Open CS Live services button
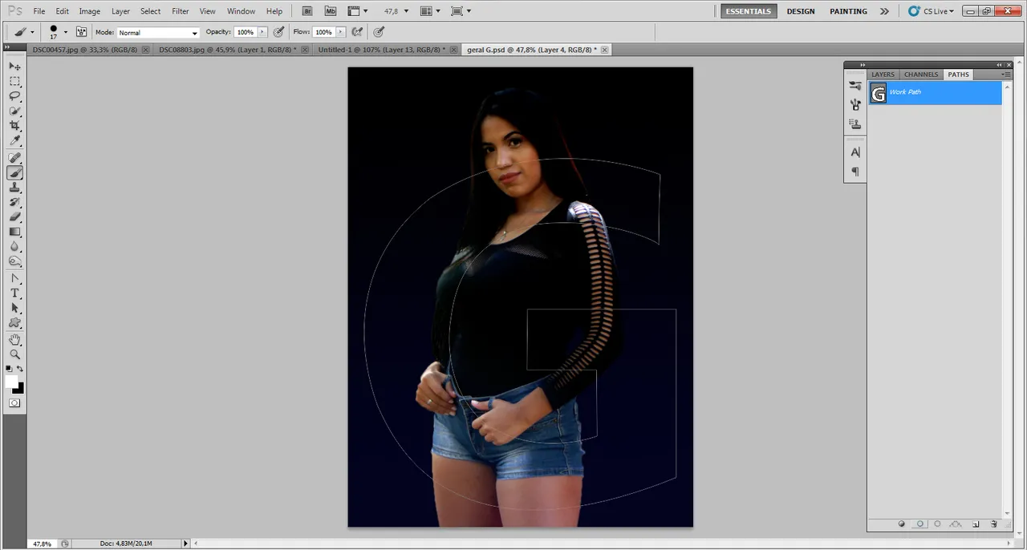The image size is (1027, 550). pos(931,11)
